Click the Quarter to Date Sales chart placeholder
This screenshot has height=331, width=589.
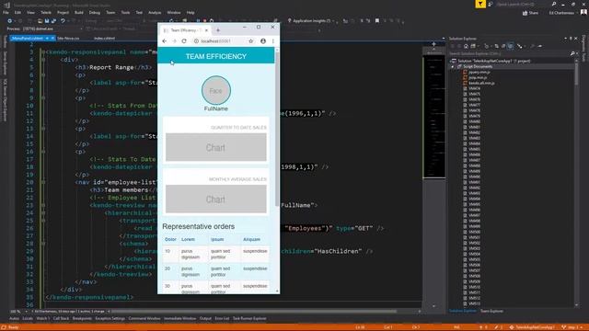click(x=216, y=147)
